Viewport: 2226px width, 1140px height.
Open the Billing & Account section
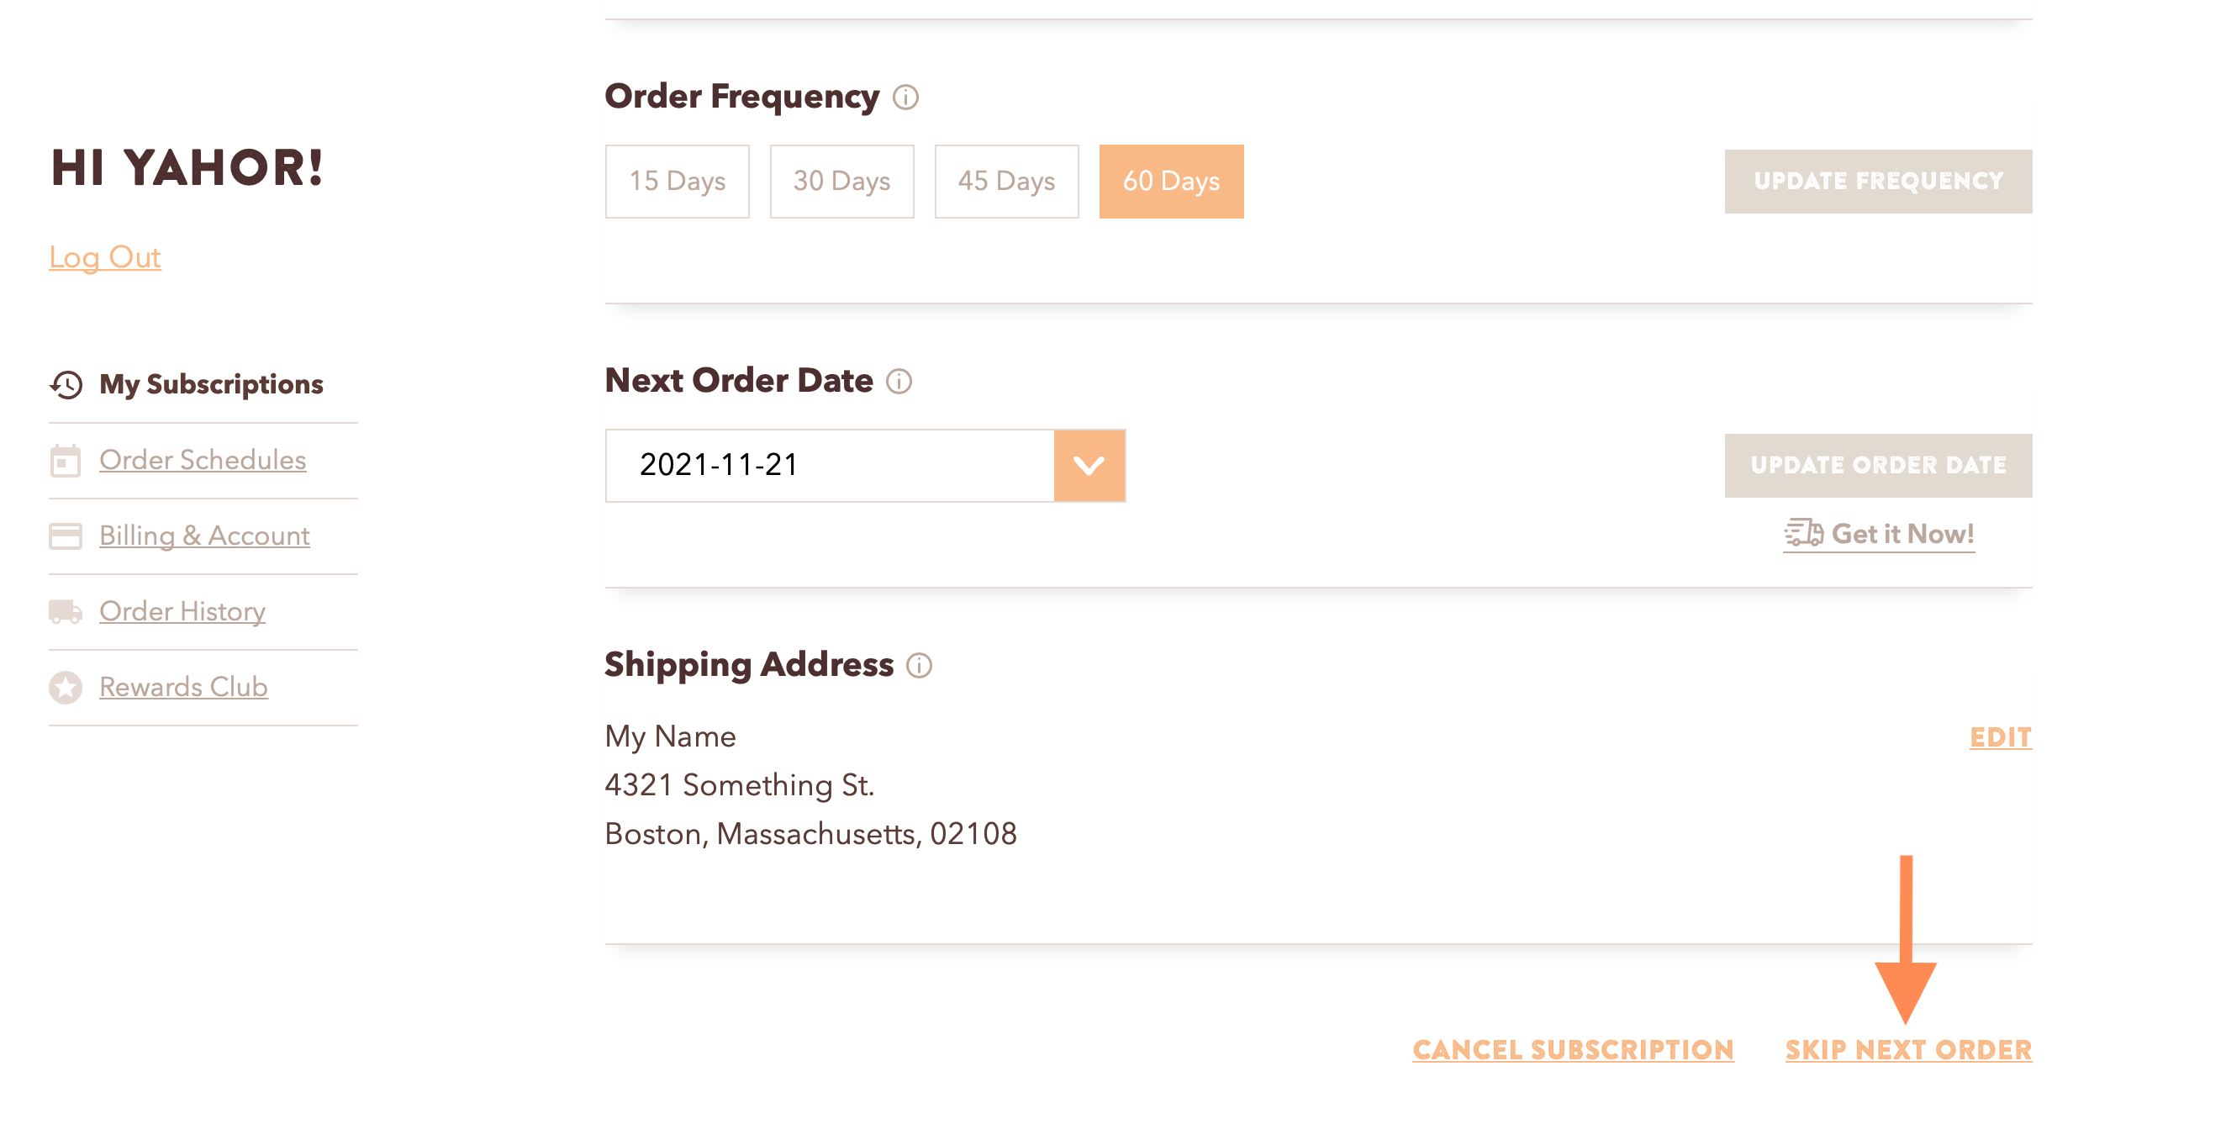click(204, 535)
